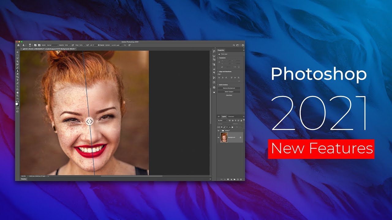Toggle pressure for opacity button

(73, 45)
